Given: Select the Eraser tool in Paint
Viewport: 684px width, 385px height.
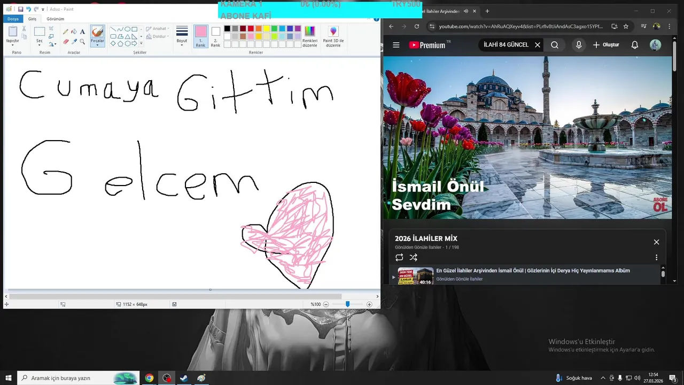Looking at the screenshot, I should coord(66,41).
